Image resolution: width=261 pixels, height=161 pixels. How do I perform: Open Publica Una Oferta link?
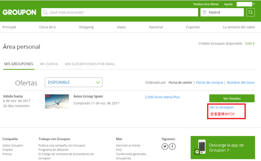[206, 4]
